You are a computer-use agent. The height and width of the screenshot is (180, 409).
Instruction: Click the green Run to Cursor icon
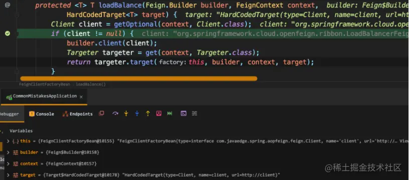(x=170, y=113)
